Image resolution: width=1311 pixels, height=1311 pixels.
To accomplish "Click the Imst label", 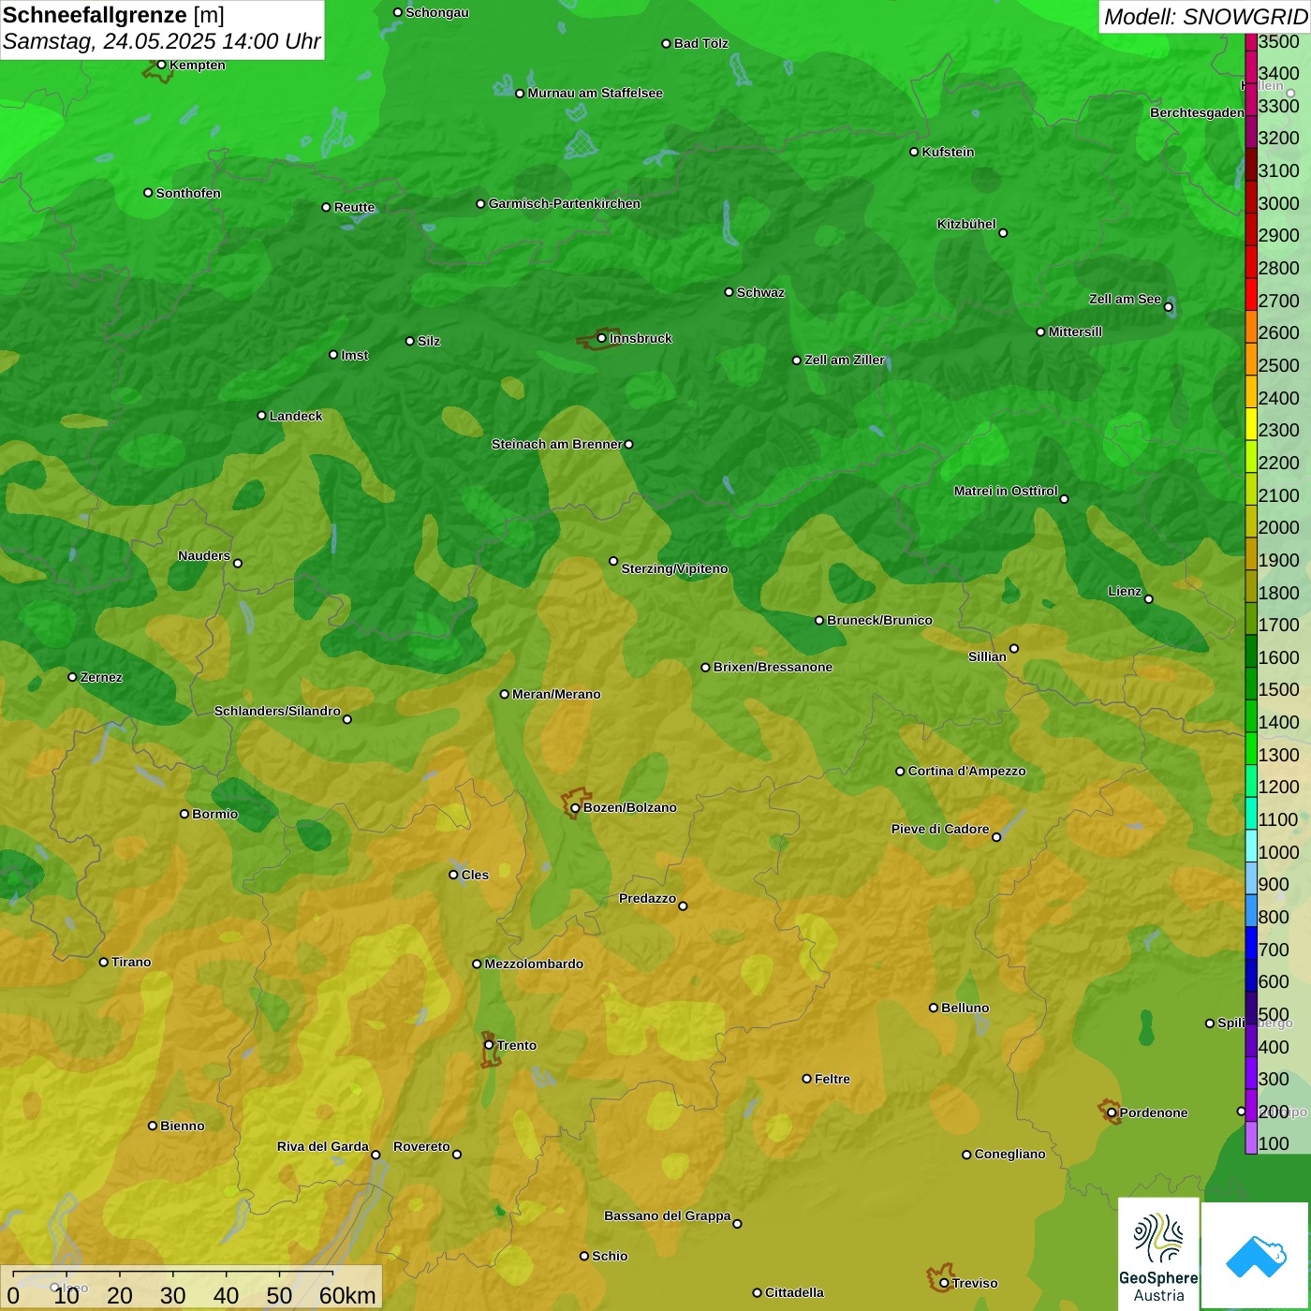I will [355, 355].
